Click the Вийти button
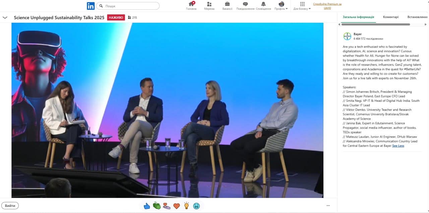This screenshot has width=429, height=213. 10,206
